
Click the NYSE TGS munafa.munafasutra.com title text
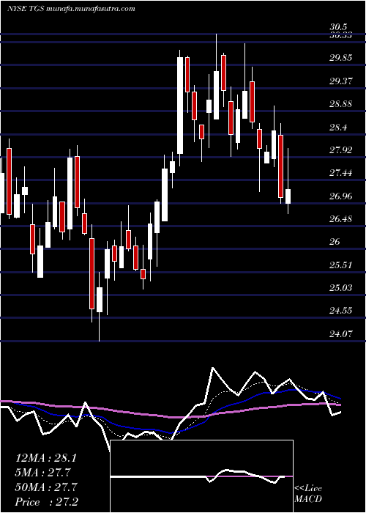coord(71,9)
